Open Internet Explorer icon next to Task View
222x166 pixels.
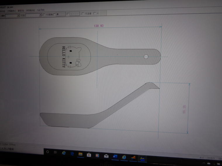coord(64,153)
